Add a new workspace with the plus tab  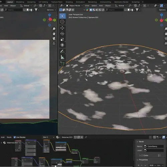point(143,2)
